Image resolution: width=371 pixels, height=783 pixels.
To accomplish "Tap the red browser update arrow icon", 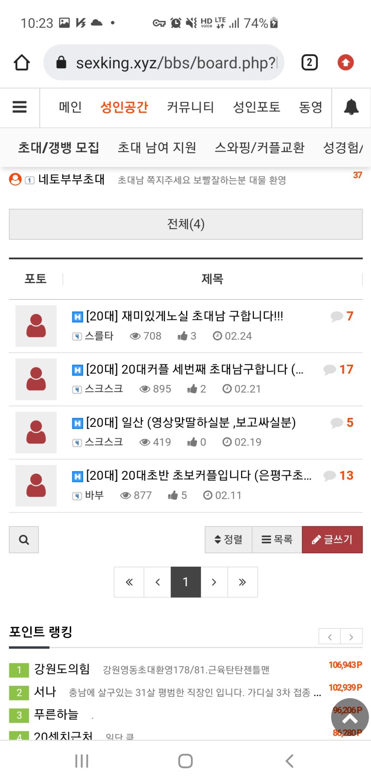I will coord(345,63).
